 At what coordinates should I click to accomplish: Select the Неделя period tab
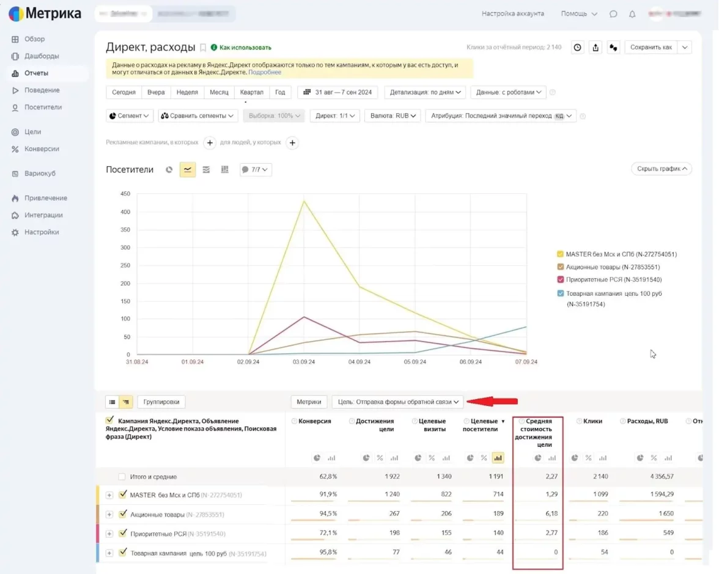pos(187,92)
